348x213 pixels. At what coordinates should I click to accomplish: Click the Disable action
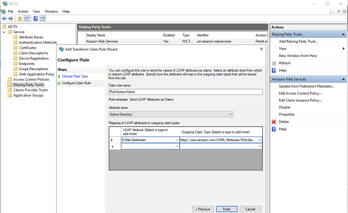pos(284,108)
